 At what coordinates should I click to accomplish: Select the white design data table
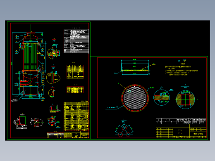[76, 41]
